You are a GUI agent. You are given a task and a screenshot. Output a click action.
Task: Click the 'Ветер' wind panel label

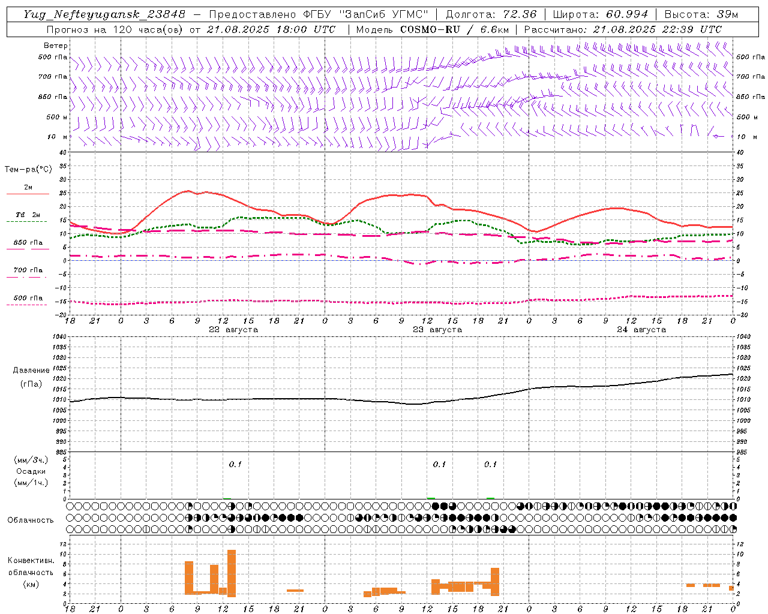tap(56, 46)
